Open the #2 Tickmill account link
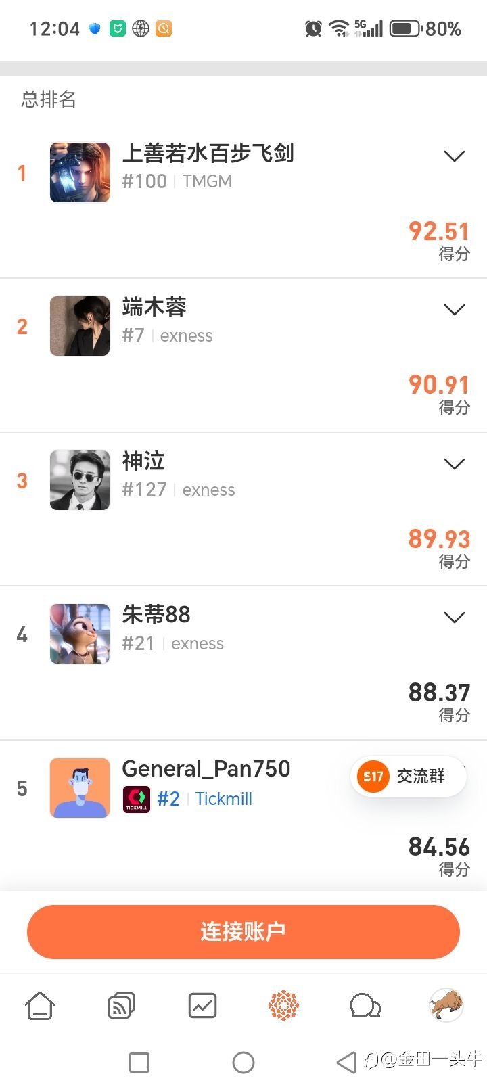487x1089 pixels. (204, 799)
